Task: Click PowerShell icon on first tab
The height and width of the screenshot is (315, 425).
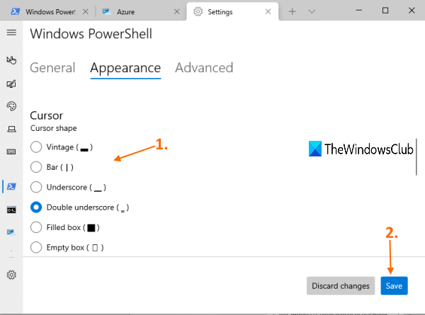Action: [15, 11]
